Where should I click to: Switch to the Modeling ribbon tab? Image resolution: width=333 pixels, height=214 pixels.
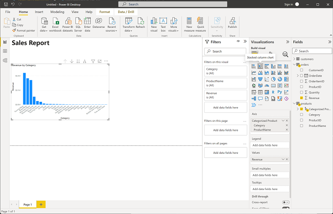57,12
